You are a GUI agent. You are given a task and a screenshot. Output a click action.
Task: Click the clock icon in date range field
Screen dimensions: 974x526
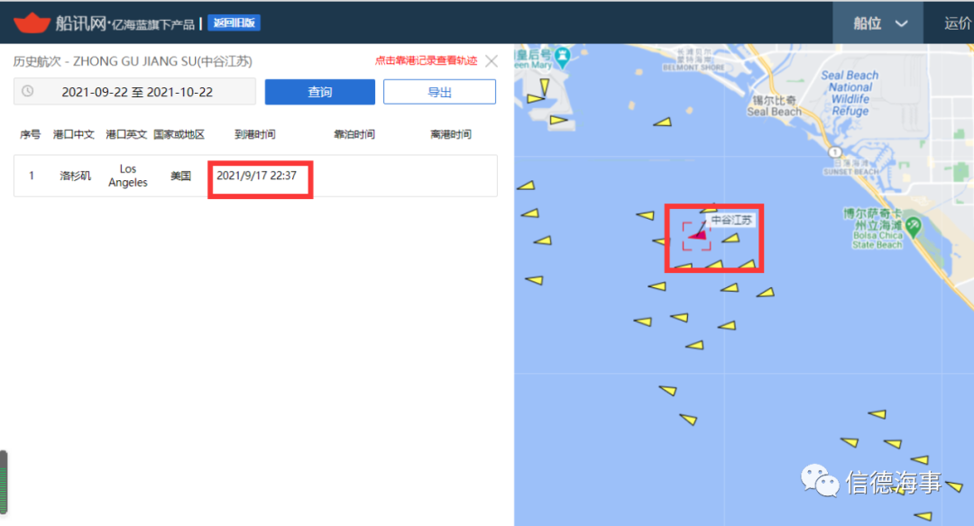pos(28,91)
